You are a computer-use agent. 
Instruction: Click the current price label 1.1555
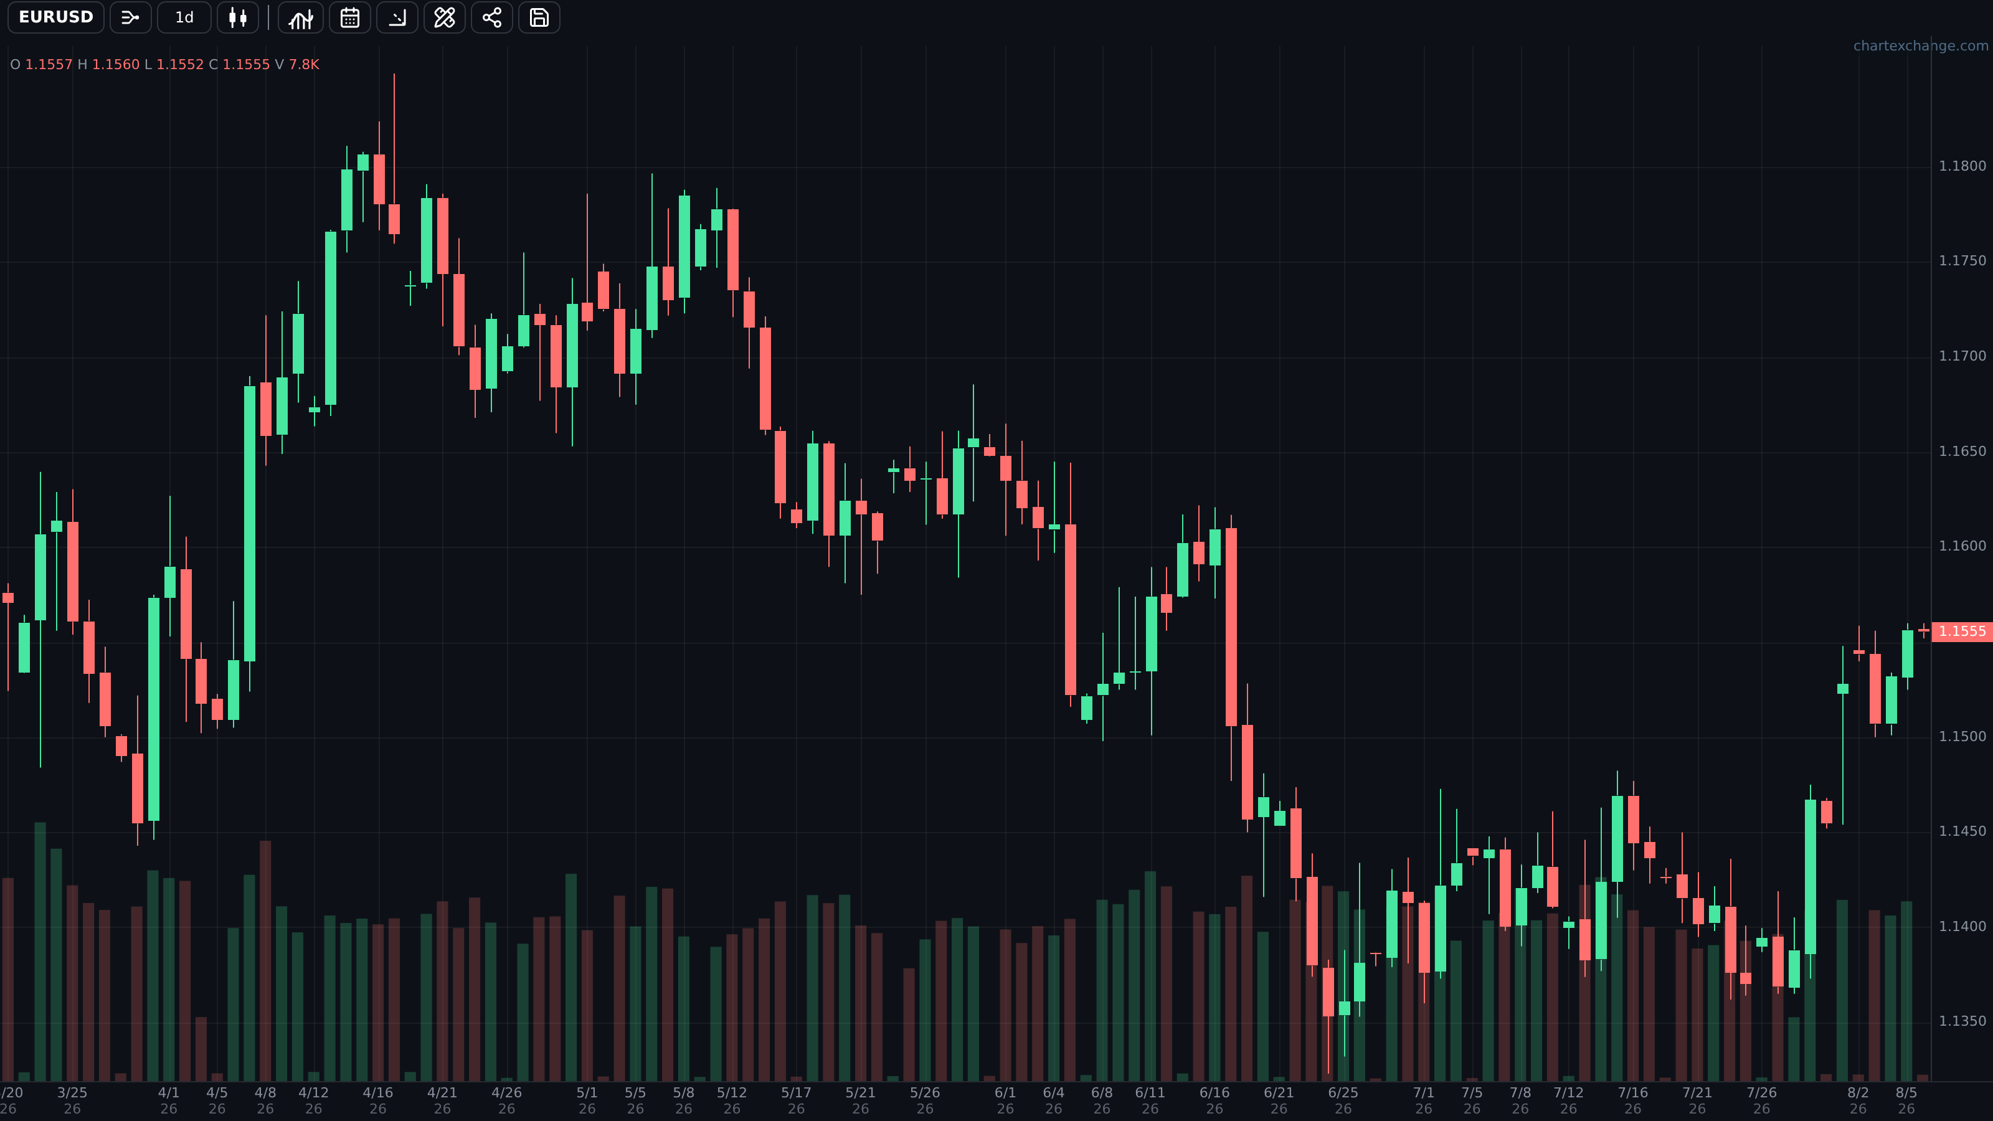pos(1962,631)
